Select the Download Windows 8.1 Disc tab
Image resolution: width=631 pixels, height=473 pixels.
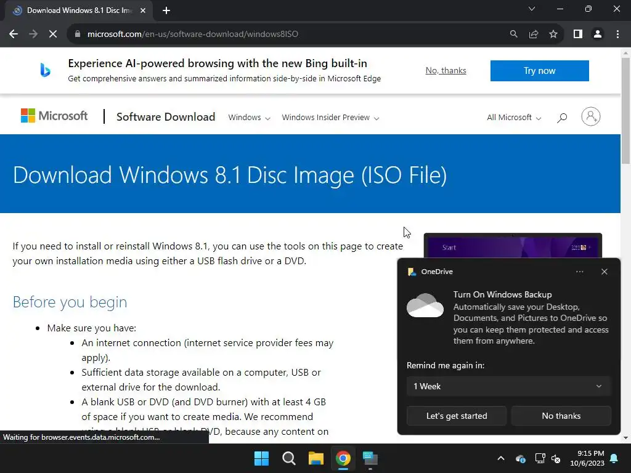click(x=79, y=10)
